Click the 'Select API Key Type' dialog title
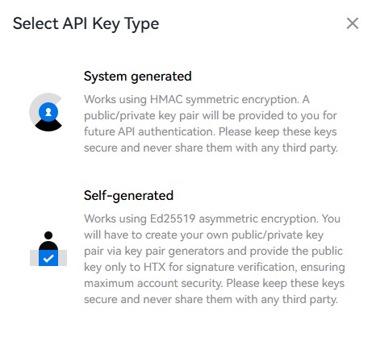The width and height of the screenshot is (376, 341). [x=86, y=24]
